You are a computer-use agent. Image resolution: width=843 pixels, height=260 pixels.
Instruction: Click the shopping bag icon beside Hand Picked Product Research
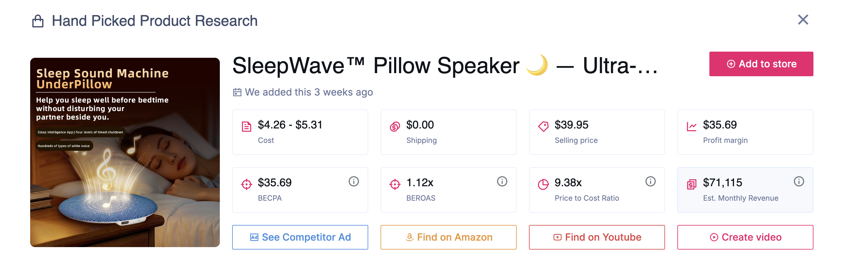[x=38, y=21]
